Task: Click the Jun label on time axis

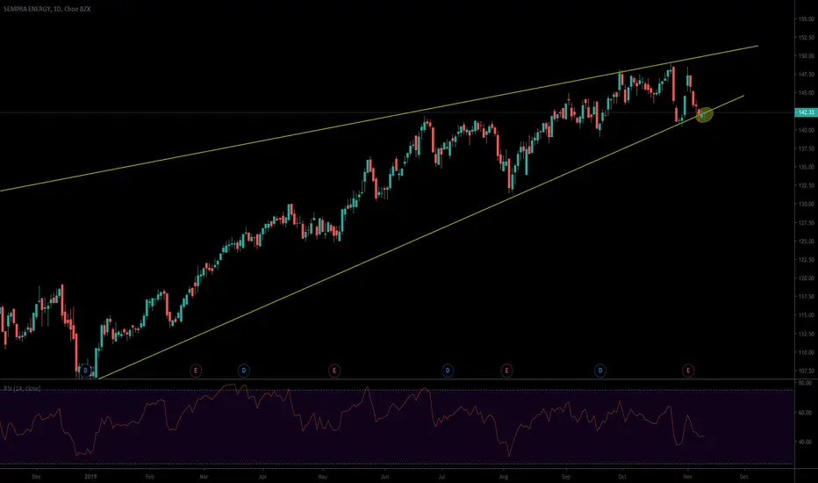Action: click(384, 476)
